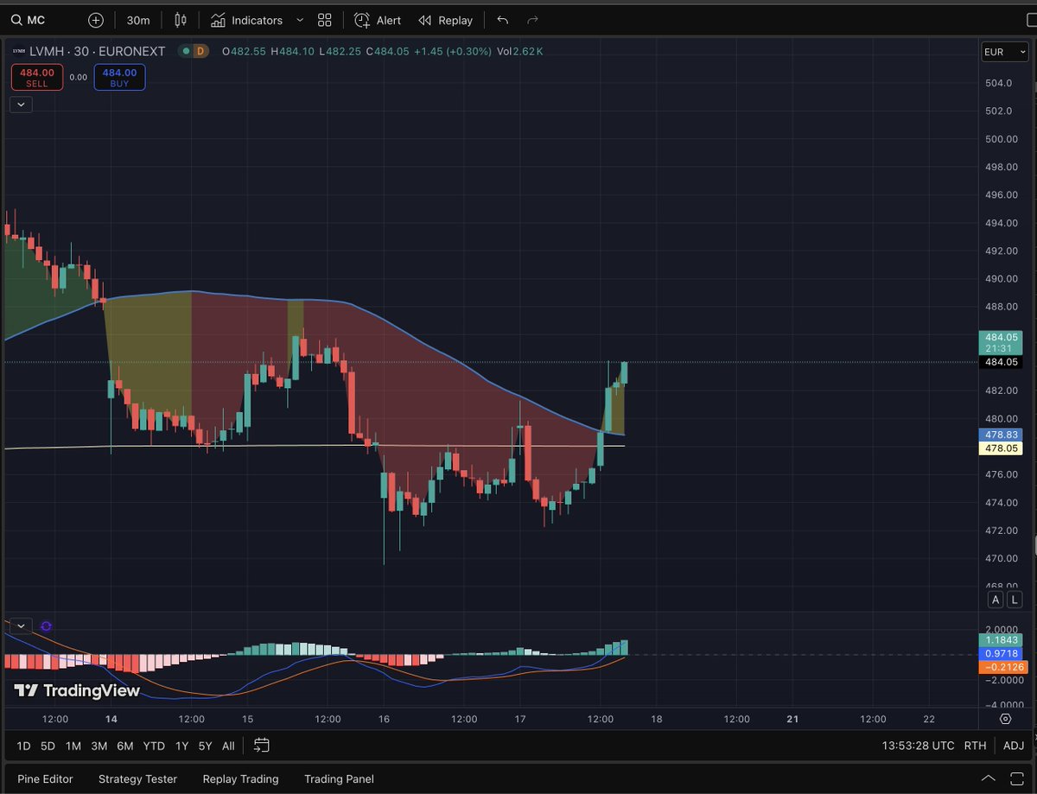Click the blue 0.9718 MACD value label

1000,654
